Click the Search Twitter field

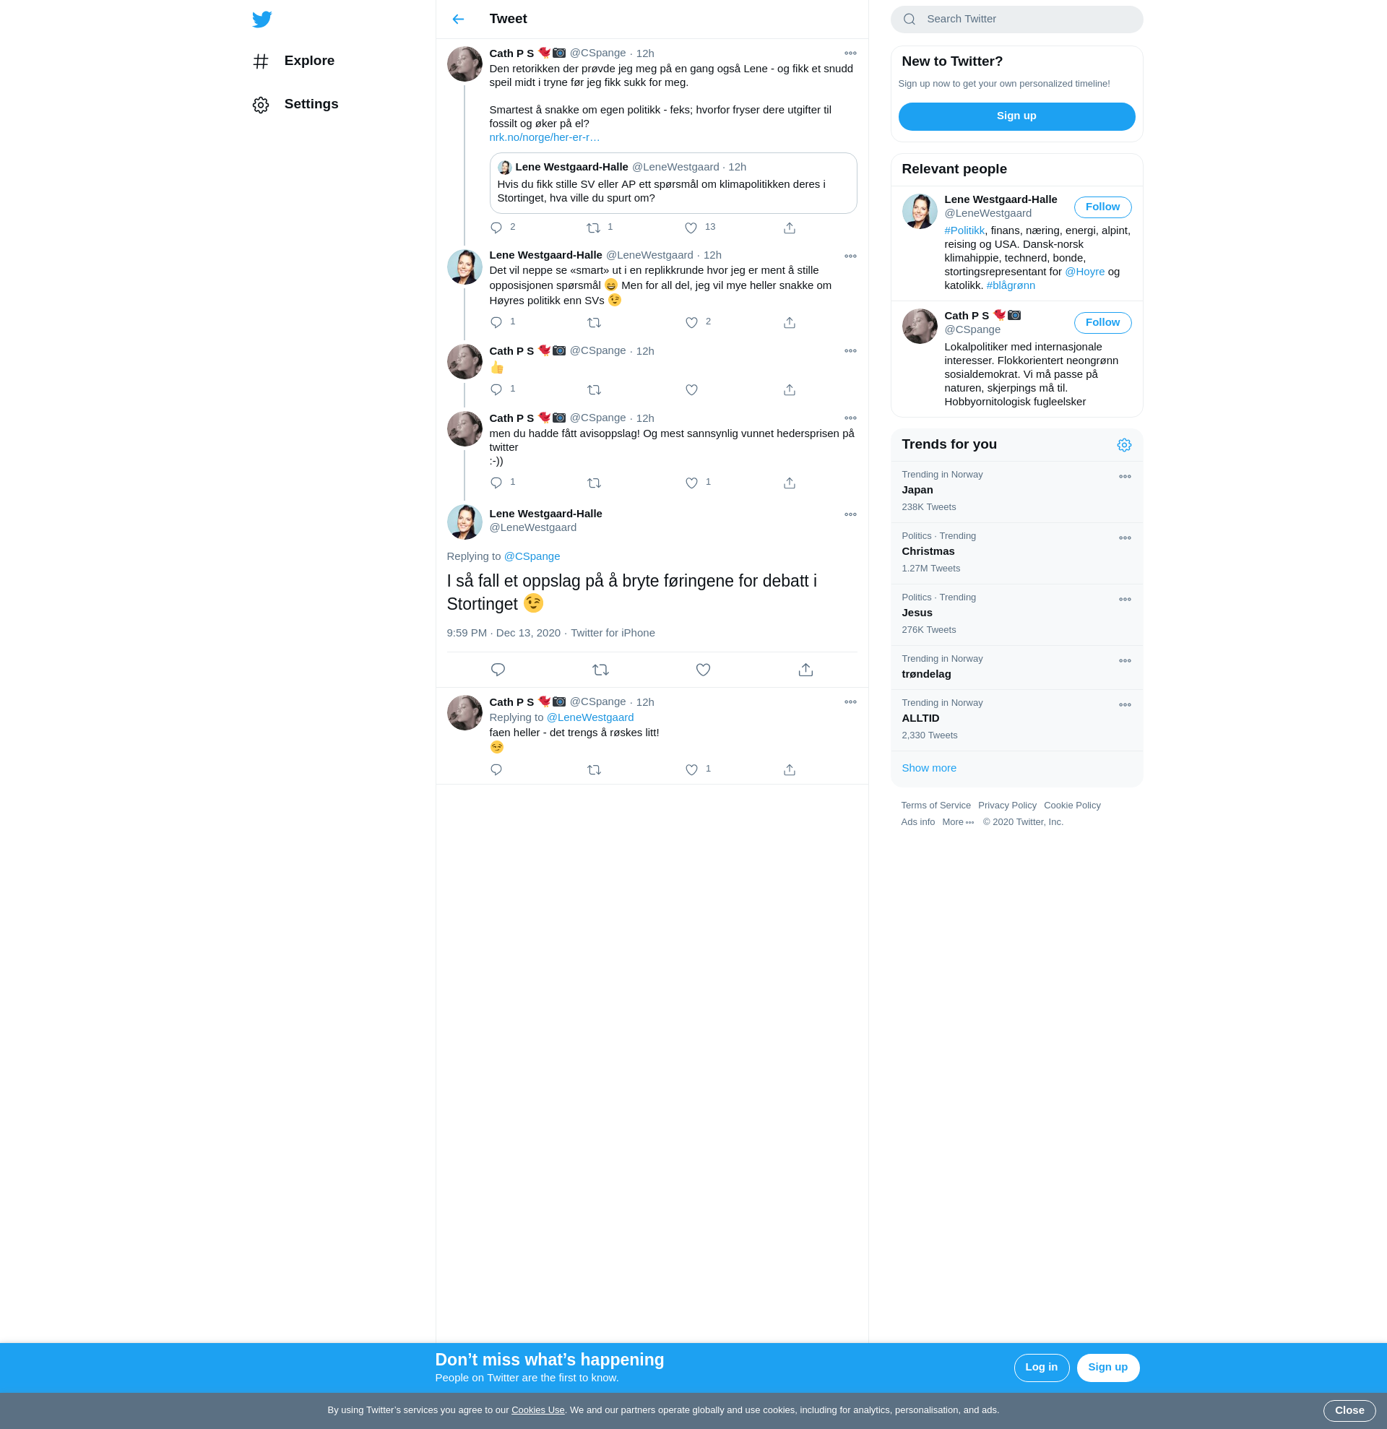click(x=1016, y=20)
